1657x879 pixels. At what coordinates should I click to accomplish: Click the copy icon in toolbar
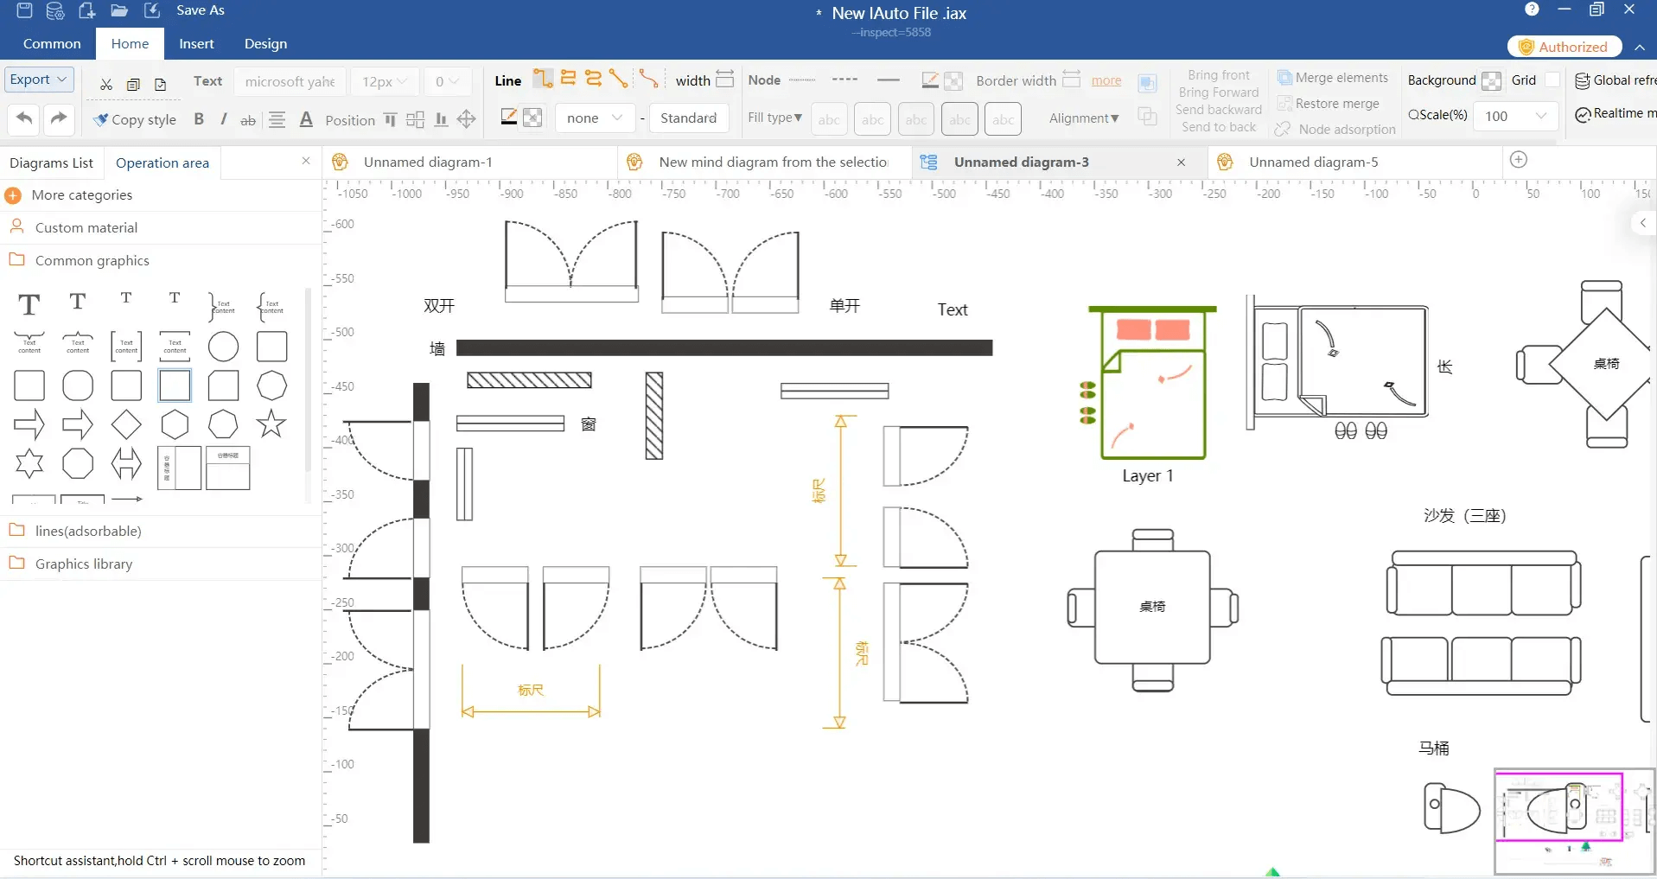click(x=133, y=84)
